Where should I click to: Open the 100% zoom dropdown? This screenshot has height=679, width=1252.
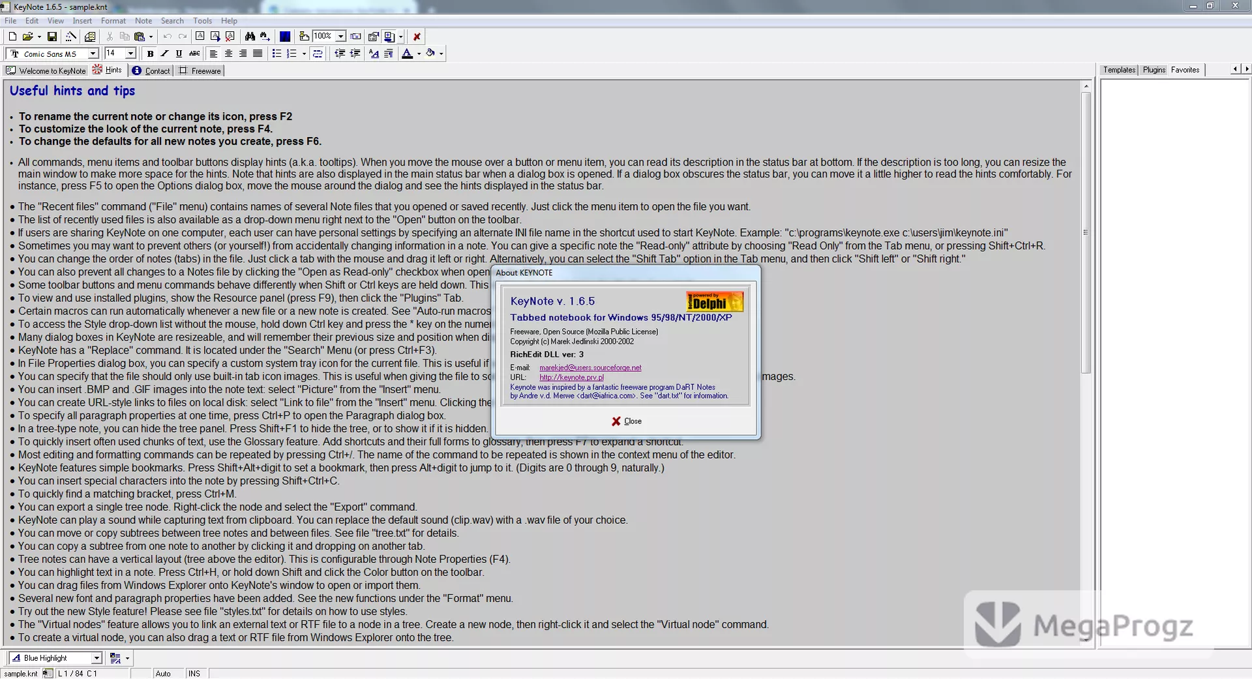tap(340, 37)
